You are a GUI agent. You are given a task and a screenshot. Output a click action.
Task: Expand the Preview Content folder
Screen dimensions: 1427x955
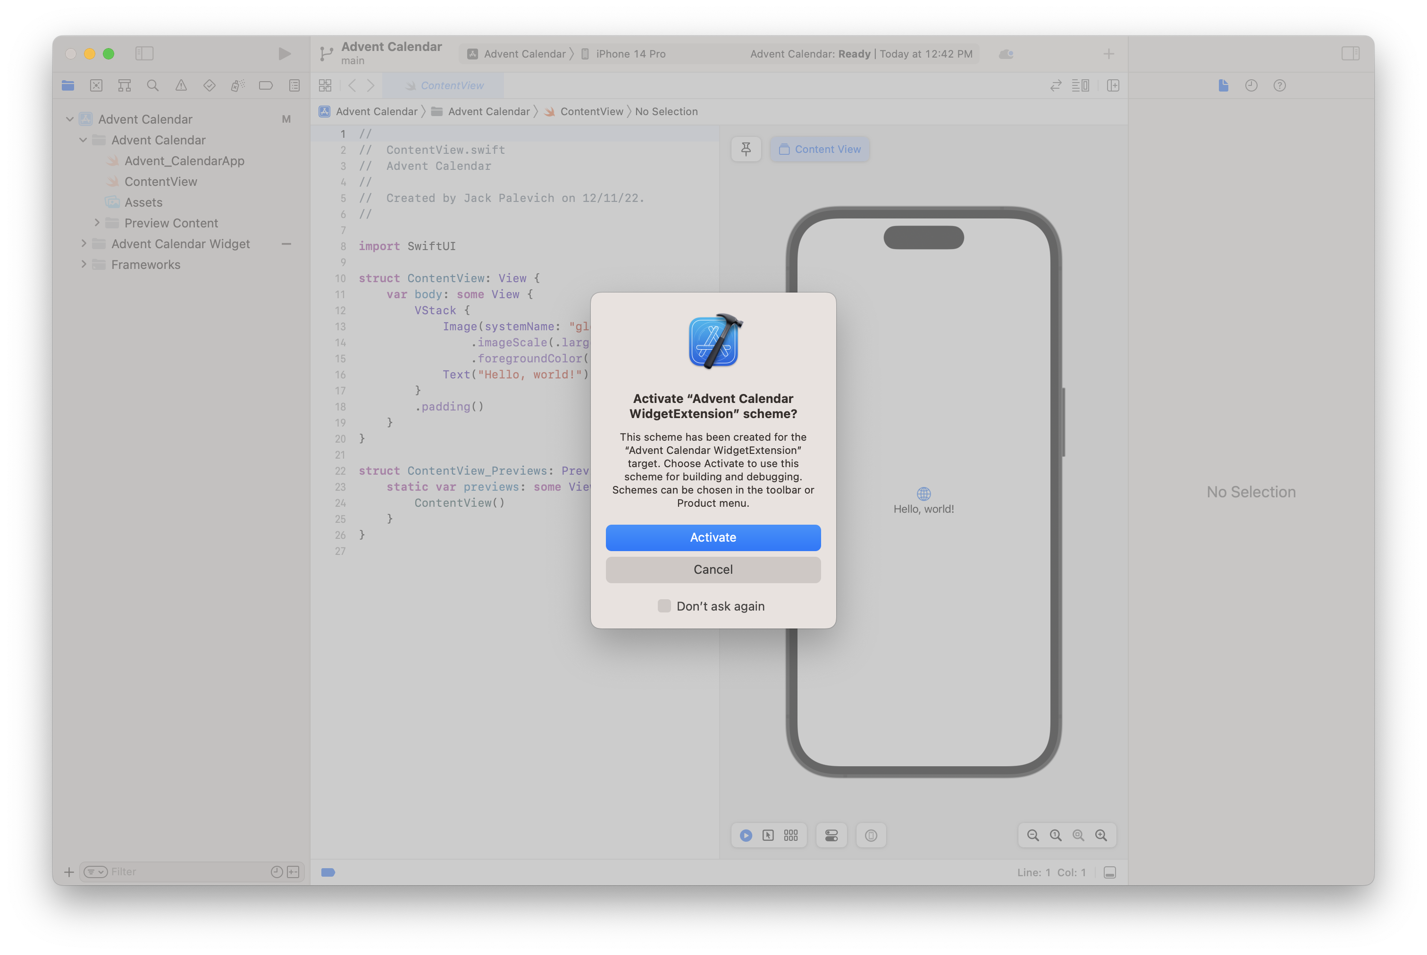pyautogui.click(x=97, y=223)
